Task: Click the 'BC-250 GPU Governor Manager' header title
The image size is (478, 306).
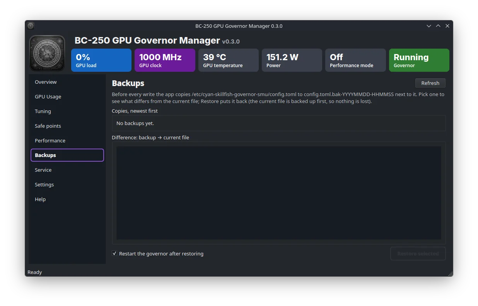Action: point(147,41)
